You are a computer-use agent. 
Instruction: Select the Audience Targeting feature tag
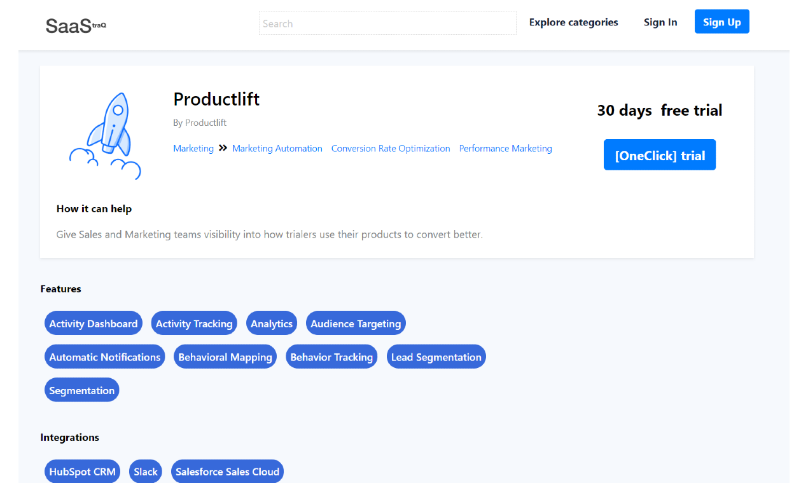356,323
